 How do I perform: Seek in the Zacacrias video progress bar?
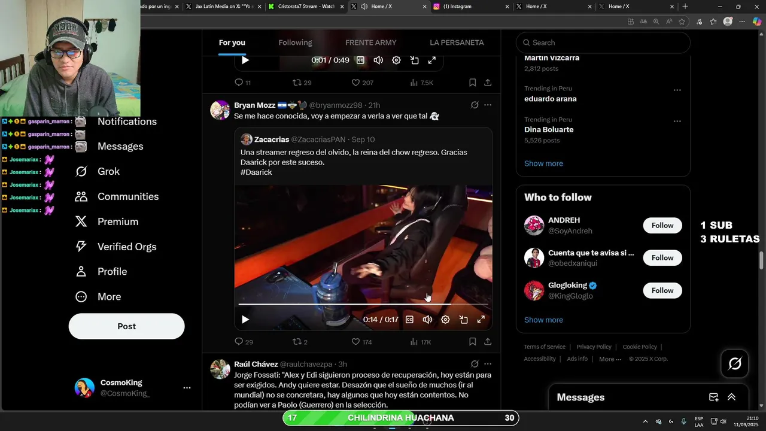click(363, 304)
